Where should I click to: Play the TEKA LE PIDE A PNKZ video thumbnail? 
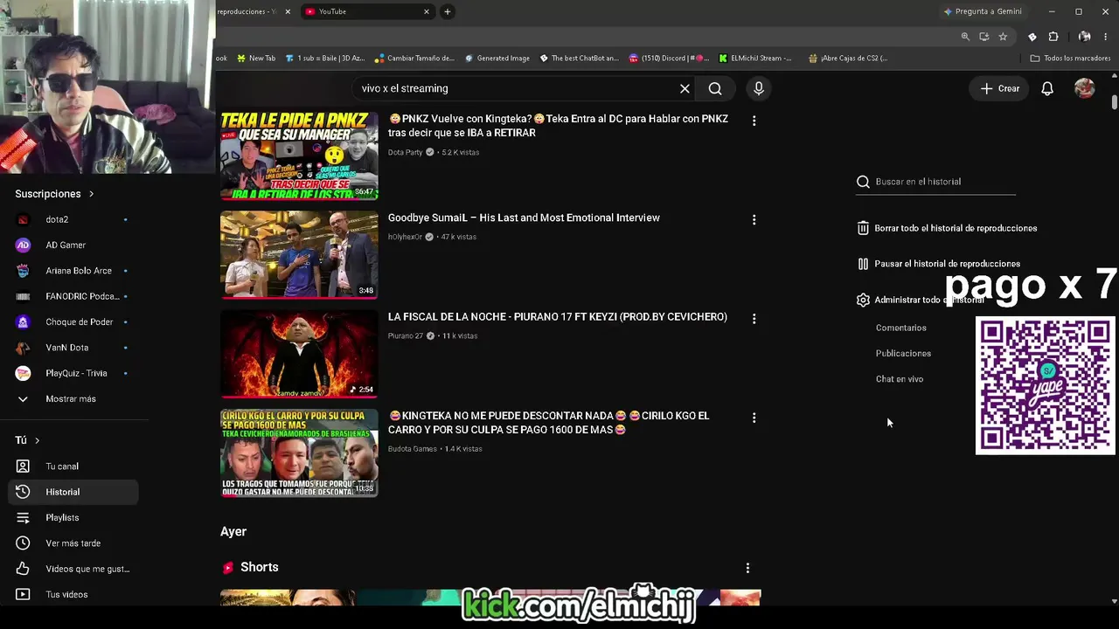coord(299,156)
